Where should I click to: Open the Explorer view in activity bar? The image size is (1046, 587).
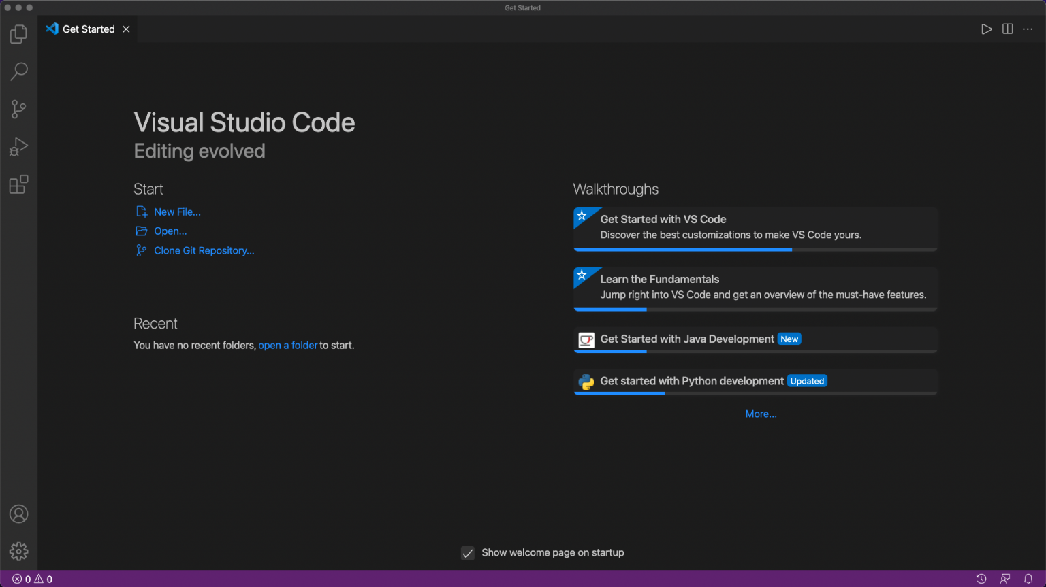18,34
